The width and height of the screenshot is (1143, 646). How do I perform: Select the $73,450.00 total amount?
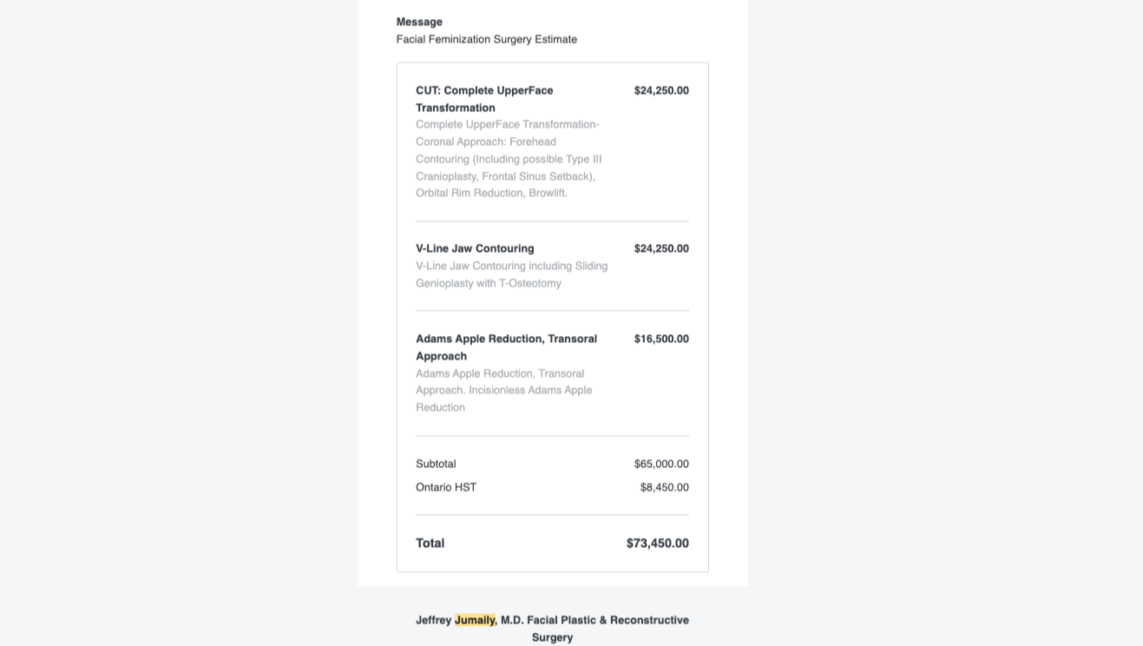coord(658,543)
